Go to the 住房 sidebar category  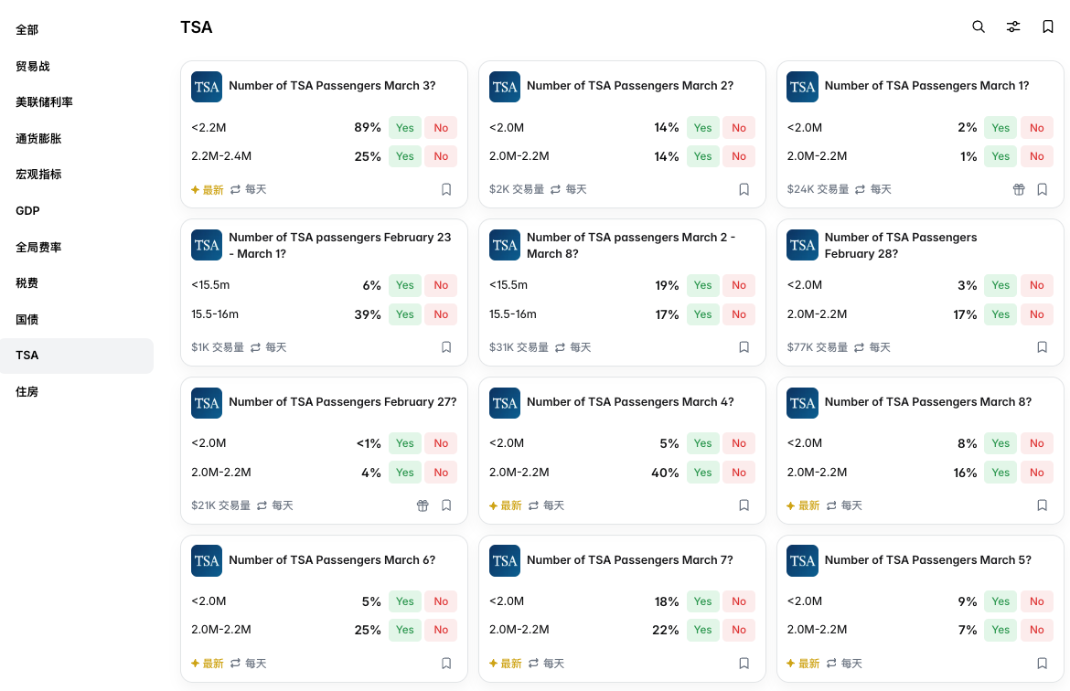27,392
